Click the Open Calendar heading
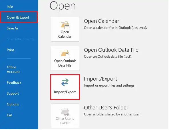Viewport: 169px width, 130px height. [102, 21]
